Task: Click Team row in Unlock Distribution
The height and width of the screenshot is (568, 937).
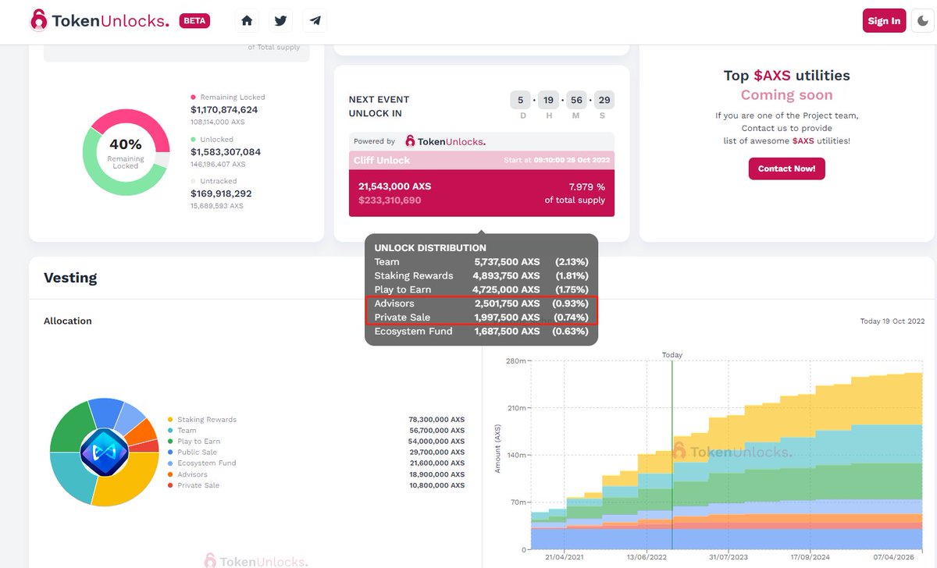Action: pyautogui.click(x=481, y=262)
